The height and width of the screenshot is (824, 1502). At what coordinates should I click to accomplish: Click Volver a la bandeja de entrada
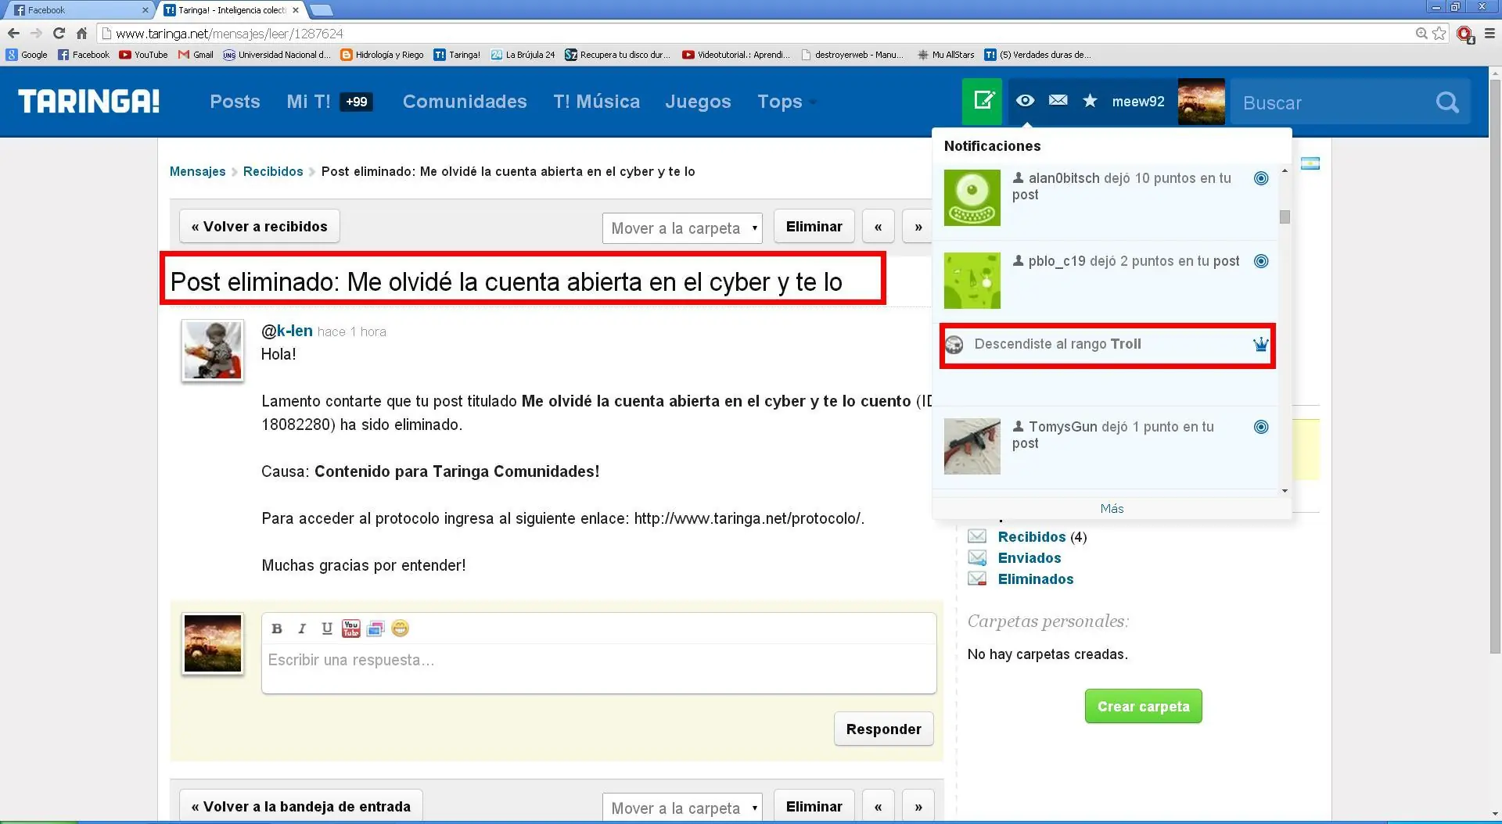coord(300,806)
